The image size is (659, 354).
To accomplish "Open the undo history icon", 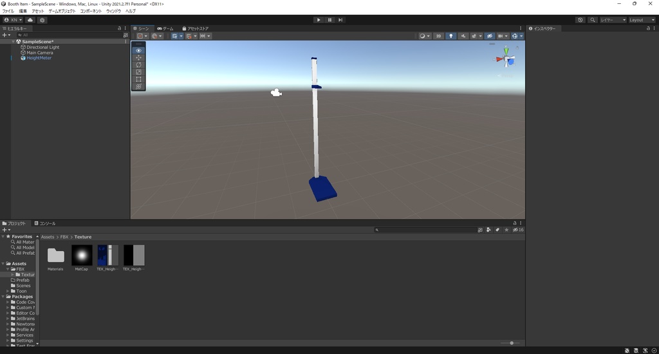I will (x=580, y=20).
